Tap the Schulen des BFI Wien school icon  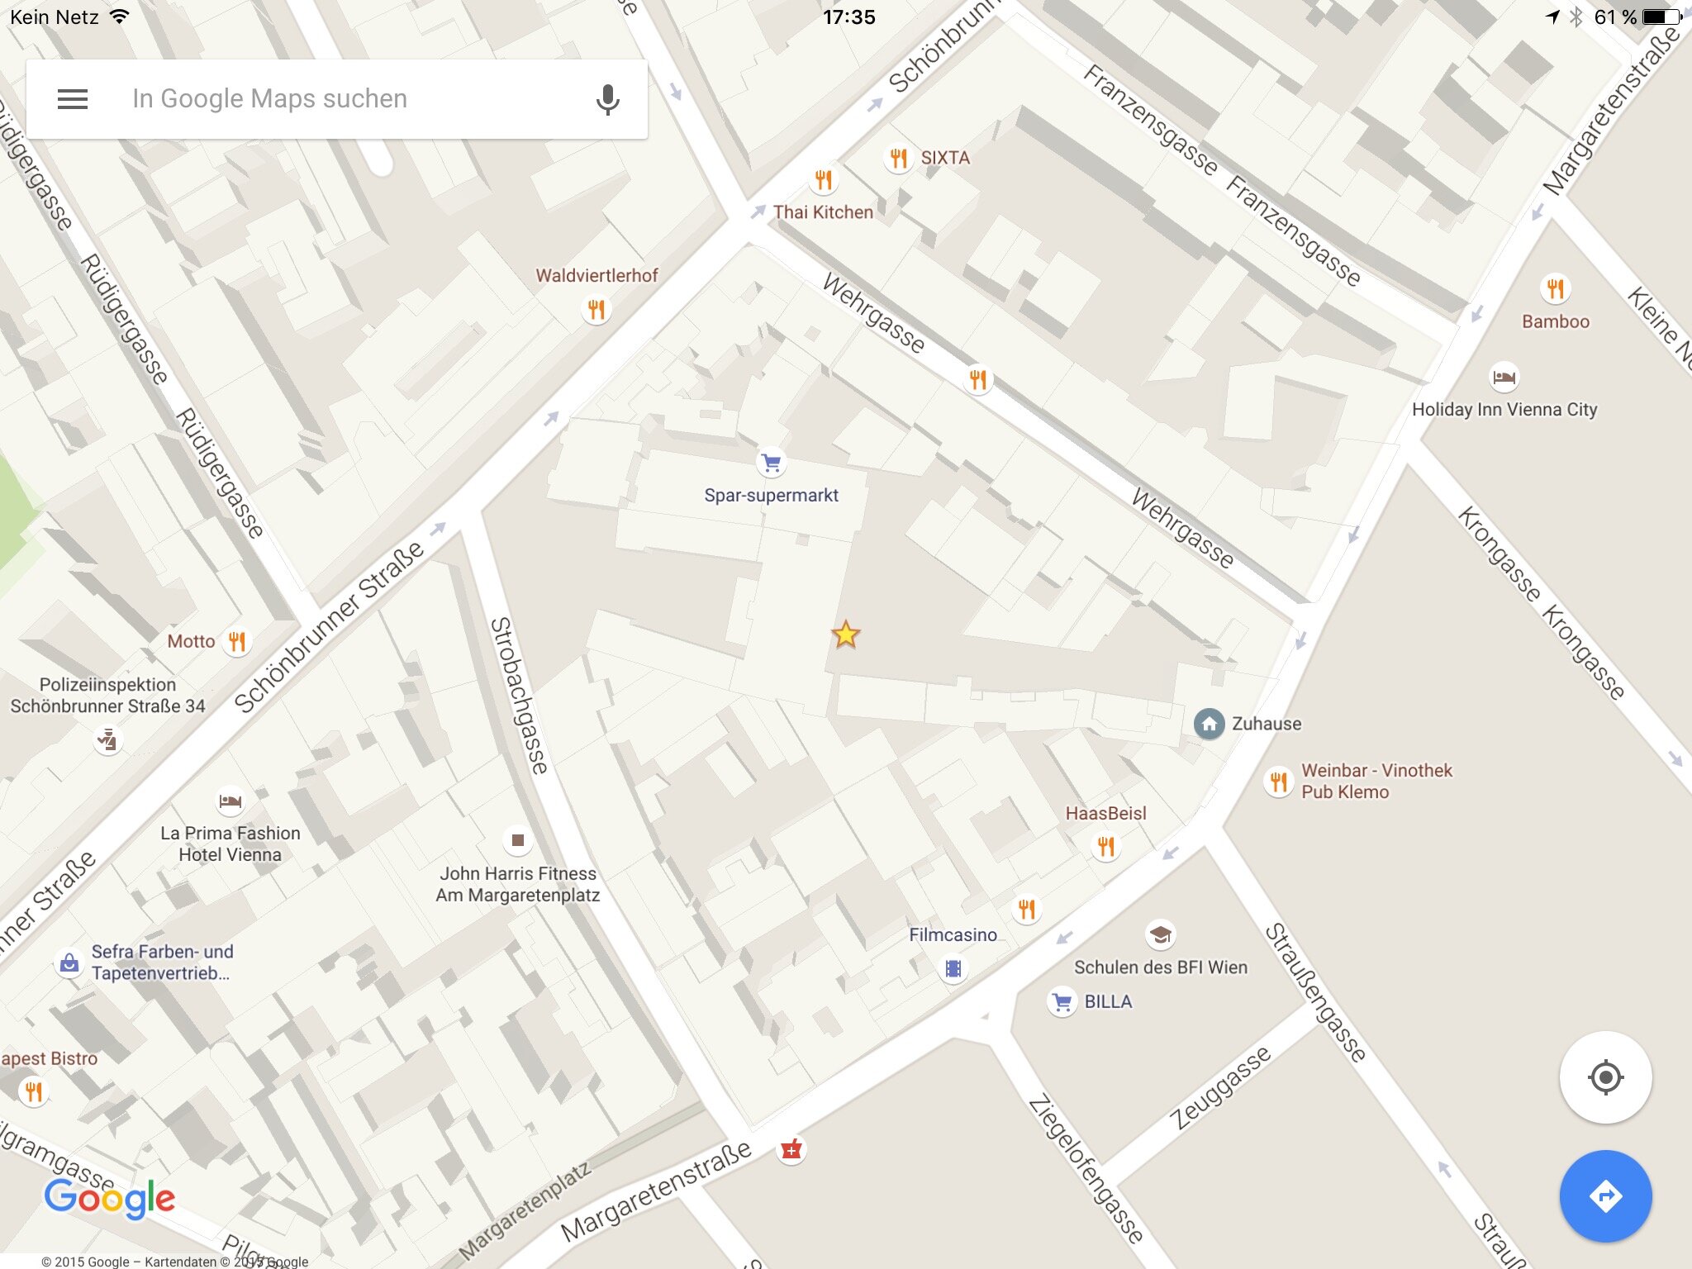point(1160,934)
